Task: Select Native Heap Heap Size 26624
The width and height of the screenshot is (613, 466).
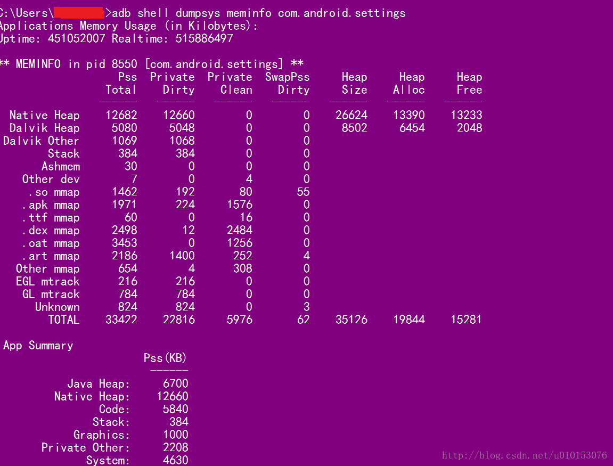Action: [x=352, y=115]
